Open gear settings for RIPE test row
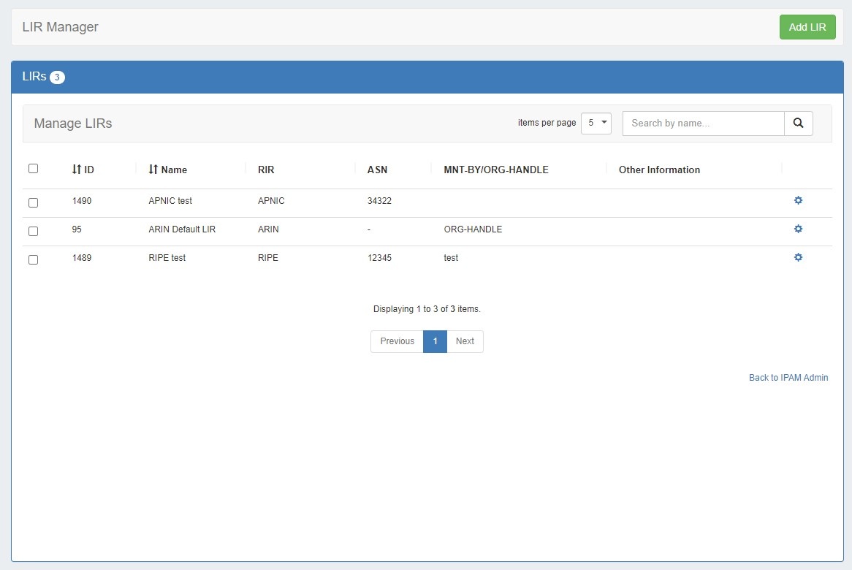Screen dimensions: 852x570 (798, 257)
